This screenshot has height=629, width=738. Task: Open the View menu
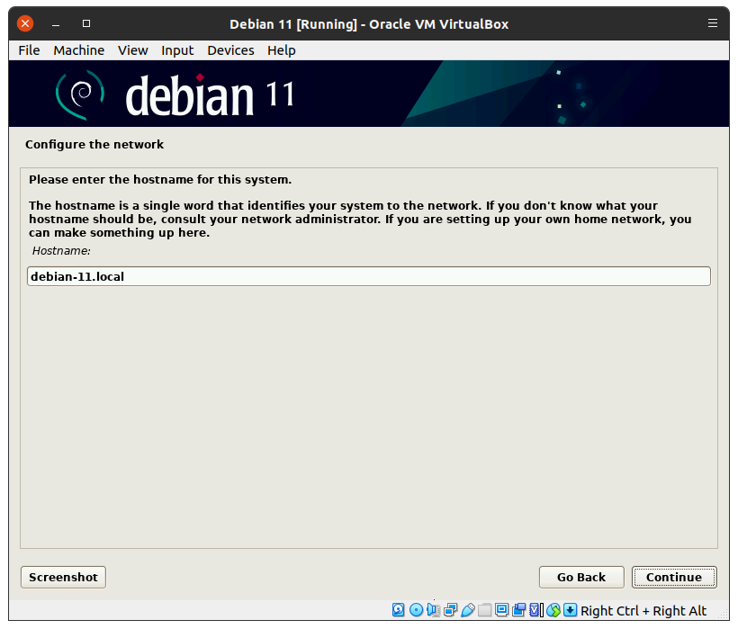point(132,50)
